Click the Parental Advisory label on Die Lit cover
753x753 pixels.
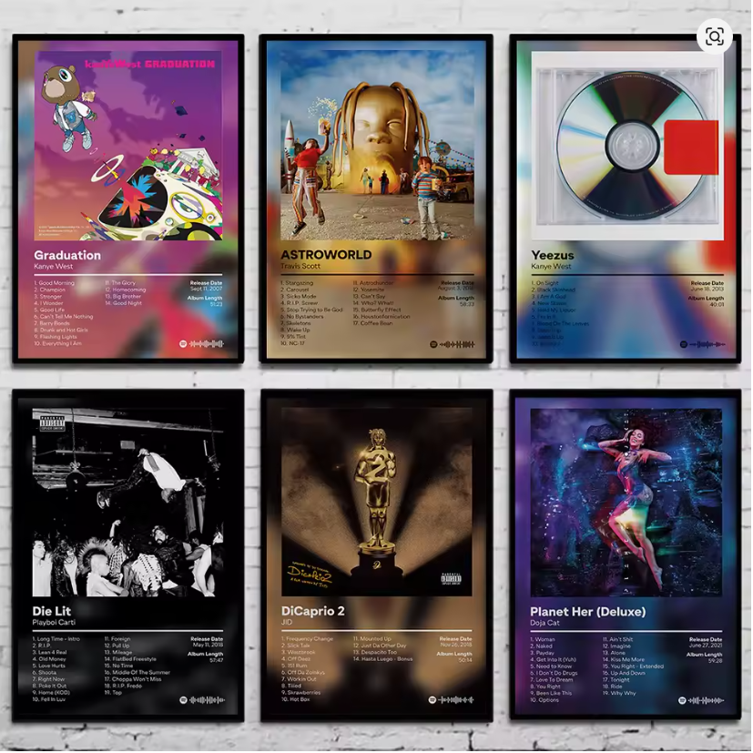[x=52, y=422]
